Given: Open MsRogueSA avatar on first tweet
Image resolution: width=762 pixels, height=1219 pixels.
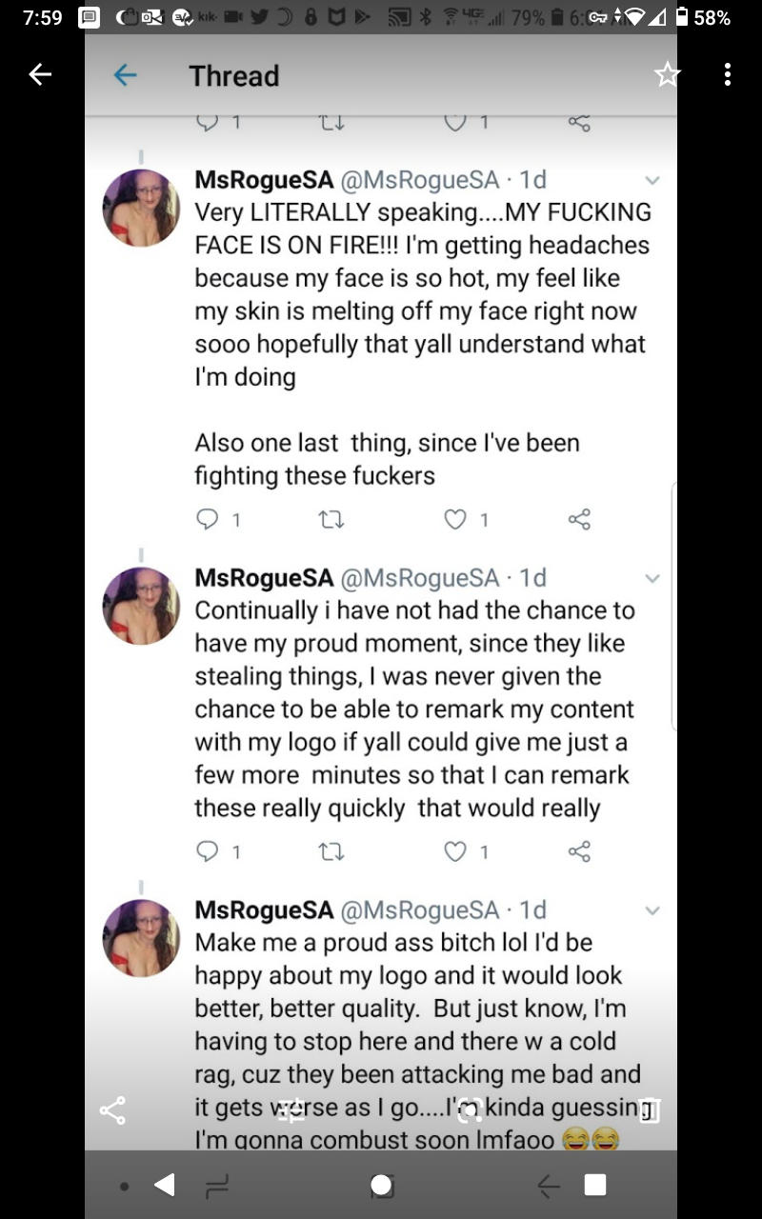Looking at the screenshot, I should [x=141, y=209].
